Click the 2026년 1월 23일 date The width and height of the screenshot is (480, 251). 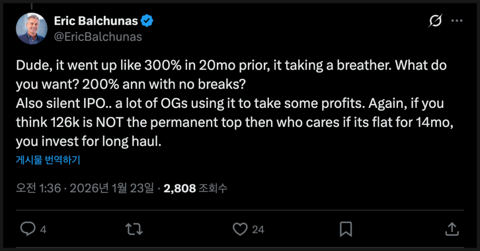click(x=112, y=189)
